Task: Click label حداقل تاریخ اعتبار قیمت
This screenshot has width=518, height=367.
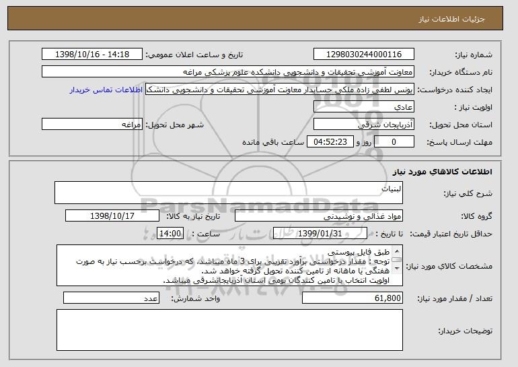Action: click(x=451, y=234)
